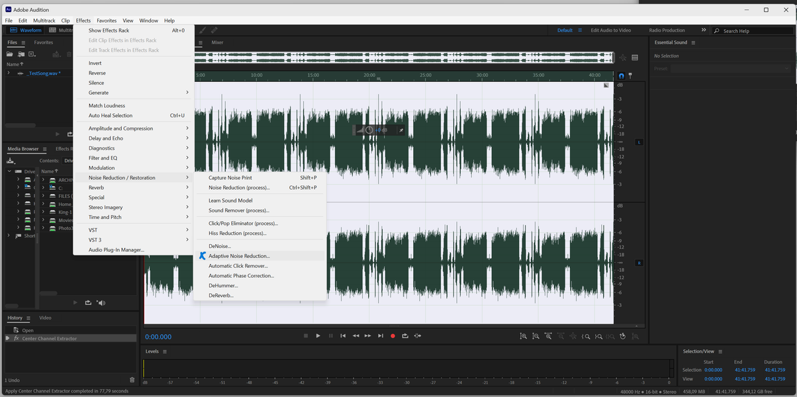Toggle auto-play speaker icon in Media Browser
797x397 pixels.
[101, 303]
